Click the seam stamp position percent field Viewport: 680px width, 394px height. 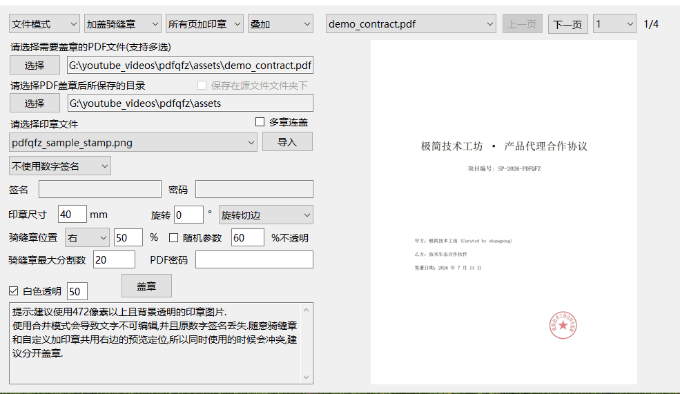click(x=128, y=237)
